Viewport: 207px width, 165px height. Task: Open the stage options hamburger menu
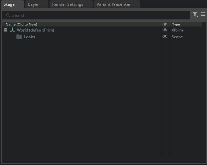point(203,14)
